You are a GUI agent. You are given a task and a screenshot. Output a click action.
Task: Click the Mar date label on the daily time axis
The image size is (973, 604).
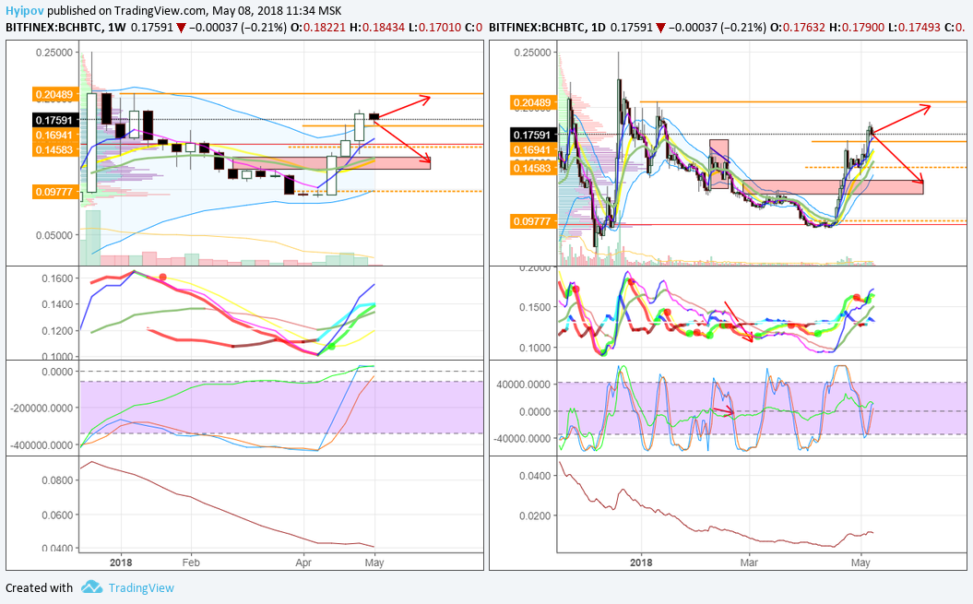pos(749,563)
